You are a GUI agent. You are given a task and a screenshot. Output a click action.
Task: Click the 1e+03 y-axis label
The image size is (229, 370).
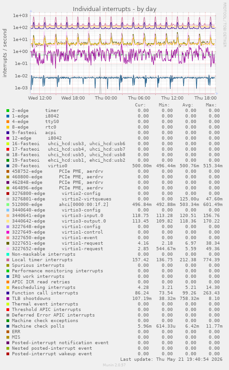tap(20, 16)
